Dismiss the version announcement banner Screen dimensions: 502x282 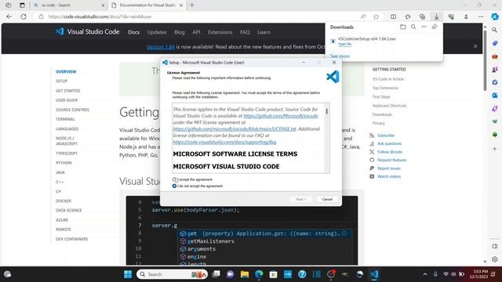point(475,46)
